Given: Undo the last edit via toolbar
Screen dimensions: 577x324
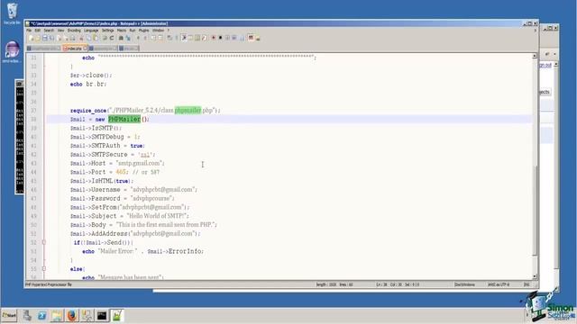Looking at the screenshot, I should pos(105,38).
